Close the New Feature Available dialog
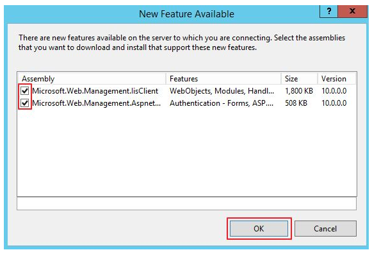This screenshot has height=259, width=372. (352, 11)
